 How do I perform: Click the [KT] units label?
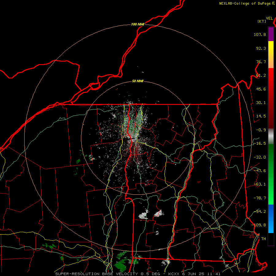coord(262,21)
